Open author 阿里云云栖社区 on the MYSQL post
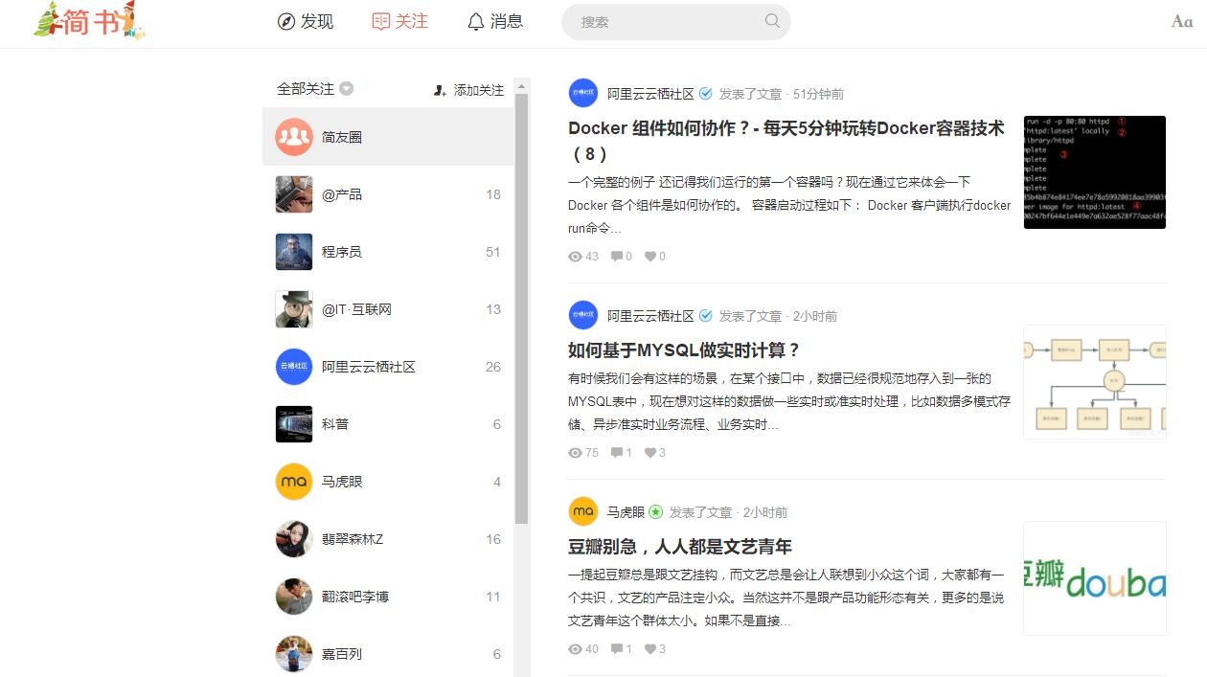This screenshot has width=1207, height=677. click(650, 316)
